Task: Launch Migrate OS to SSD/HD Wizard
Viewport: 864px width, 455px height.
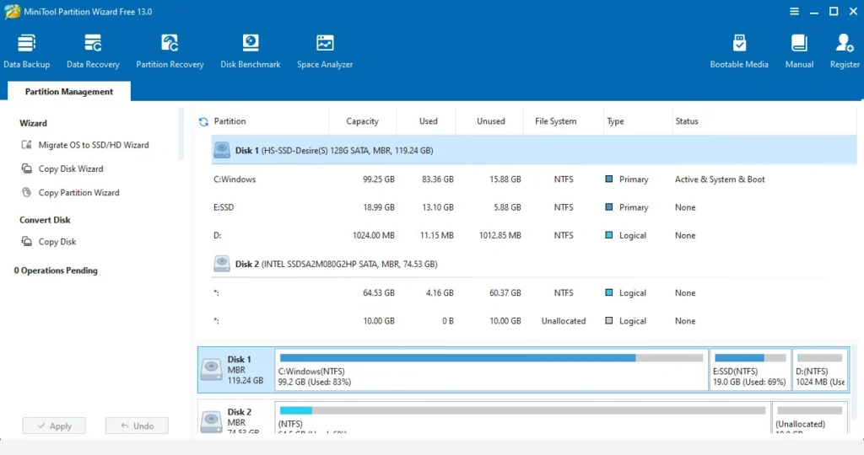Action: pos(93,145)
